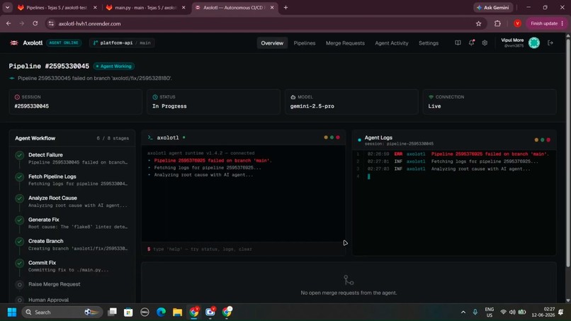The height and width of the screenshot is (321, 571).
Task: Click the taskbar clock showing 02:27
Action: (543, 312)
